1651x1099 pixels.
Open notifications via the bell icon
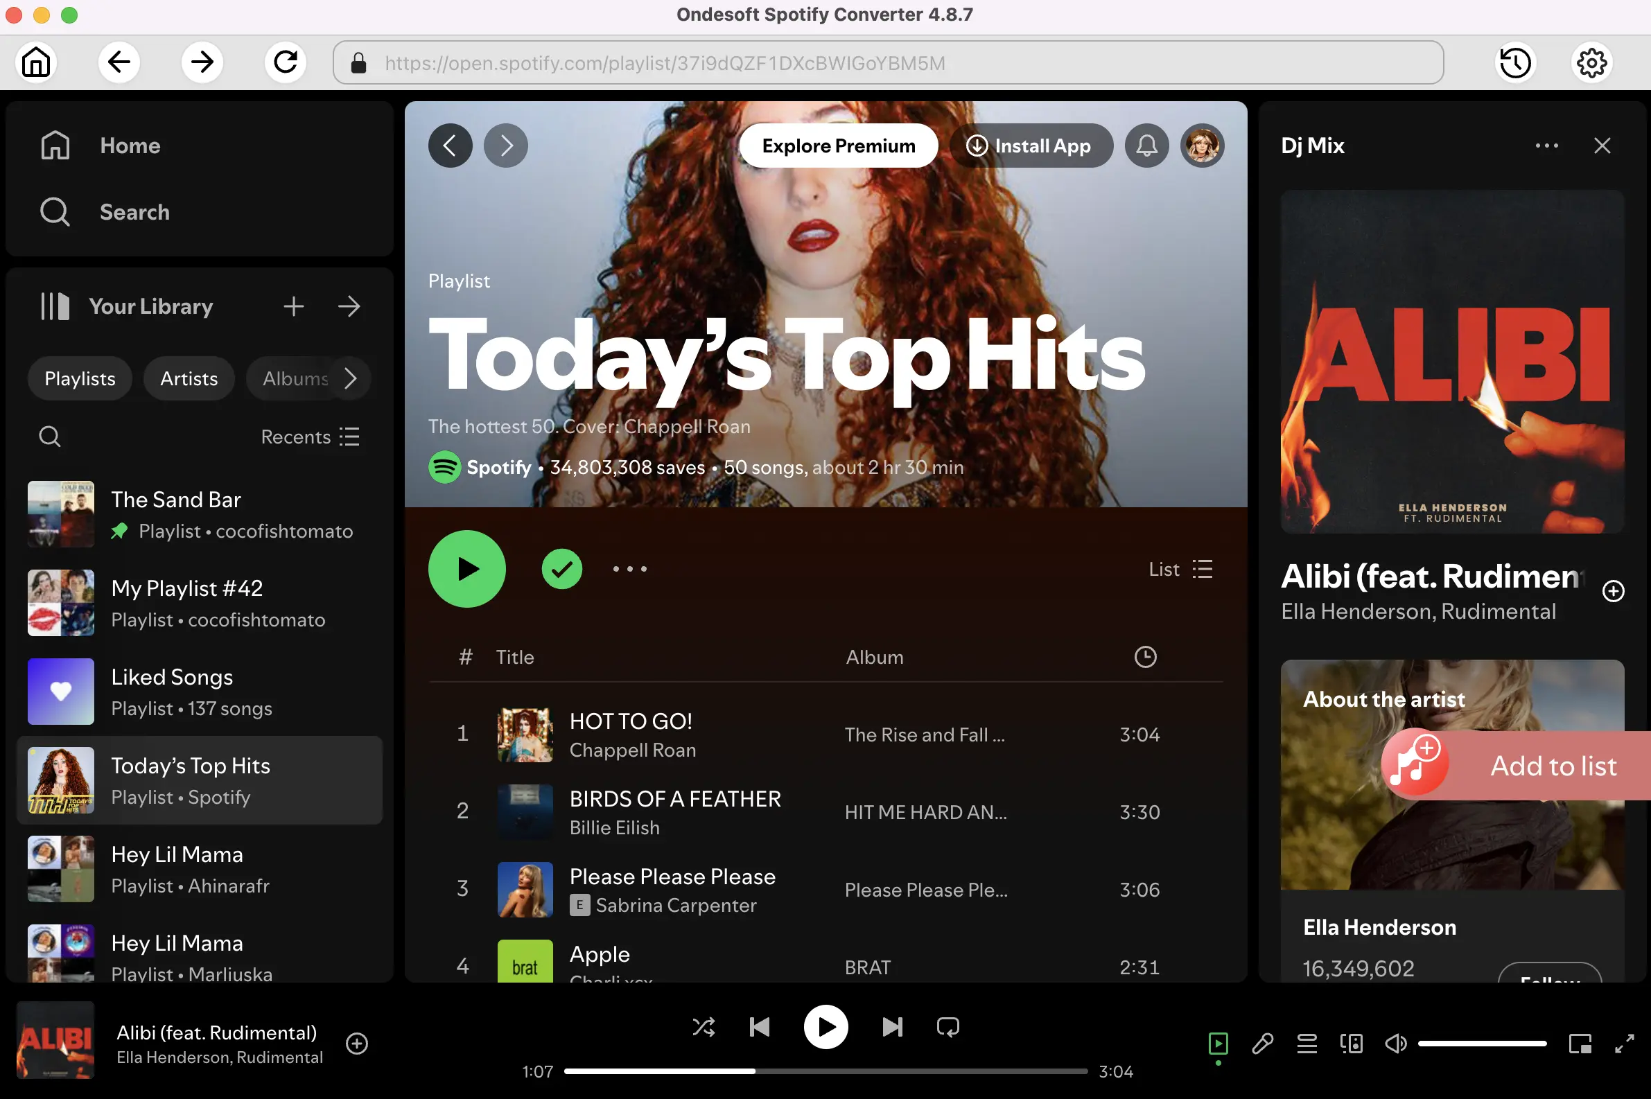point(1146,145)
